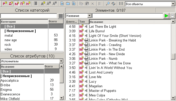The height and width of the screenshot is (101, 176).
Task: Toggle the Д object type filter
Action: coord(11,4)
